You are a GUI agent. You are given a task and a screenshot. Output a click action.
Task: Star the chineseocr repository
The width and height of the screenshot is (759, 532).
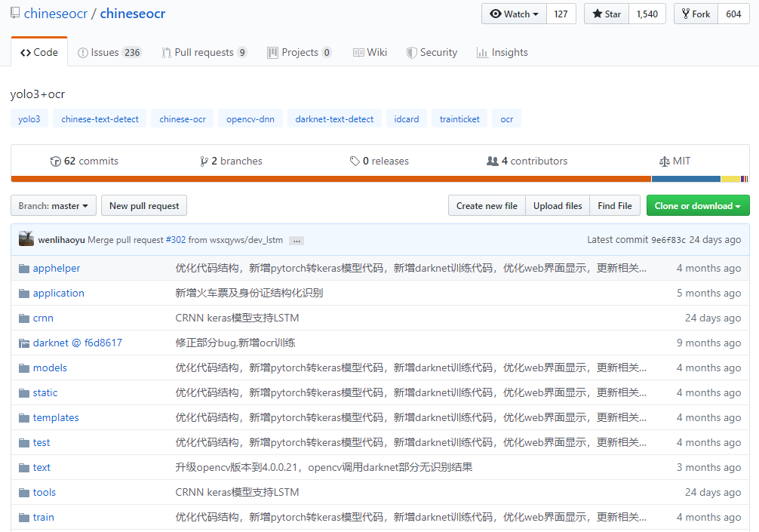coord(607,14)
